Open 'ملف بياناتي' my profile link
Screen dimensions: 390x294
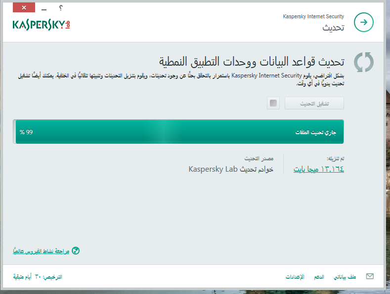[345, 277]
